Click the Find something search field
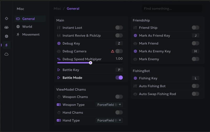 (x=172, y=9)
